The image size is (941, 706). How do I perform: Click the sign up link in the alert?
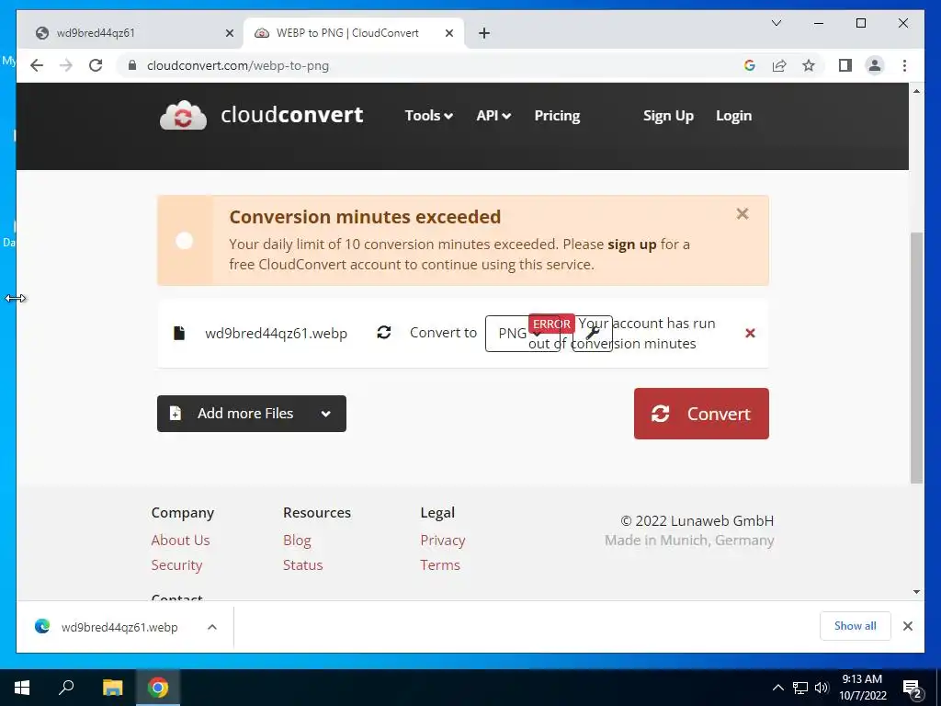pos(632,245)
